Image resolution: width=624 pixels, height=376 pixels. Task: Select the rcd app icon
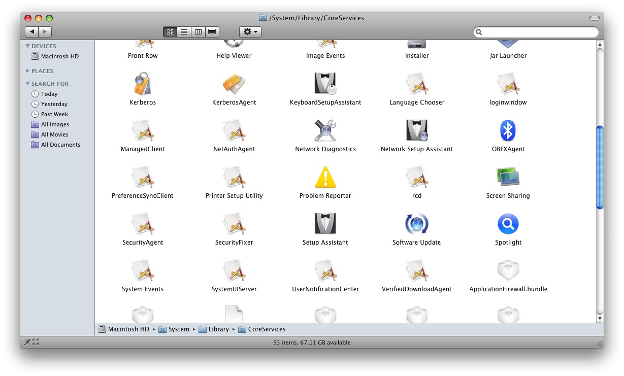pos(417,177)
